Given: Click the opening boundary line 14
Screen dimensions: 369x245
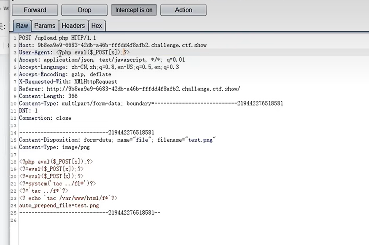Looking at the screenshot, I should (x=87, y=133).
